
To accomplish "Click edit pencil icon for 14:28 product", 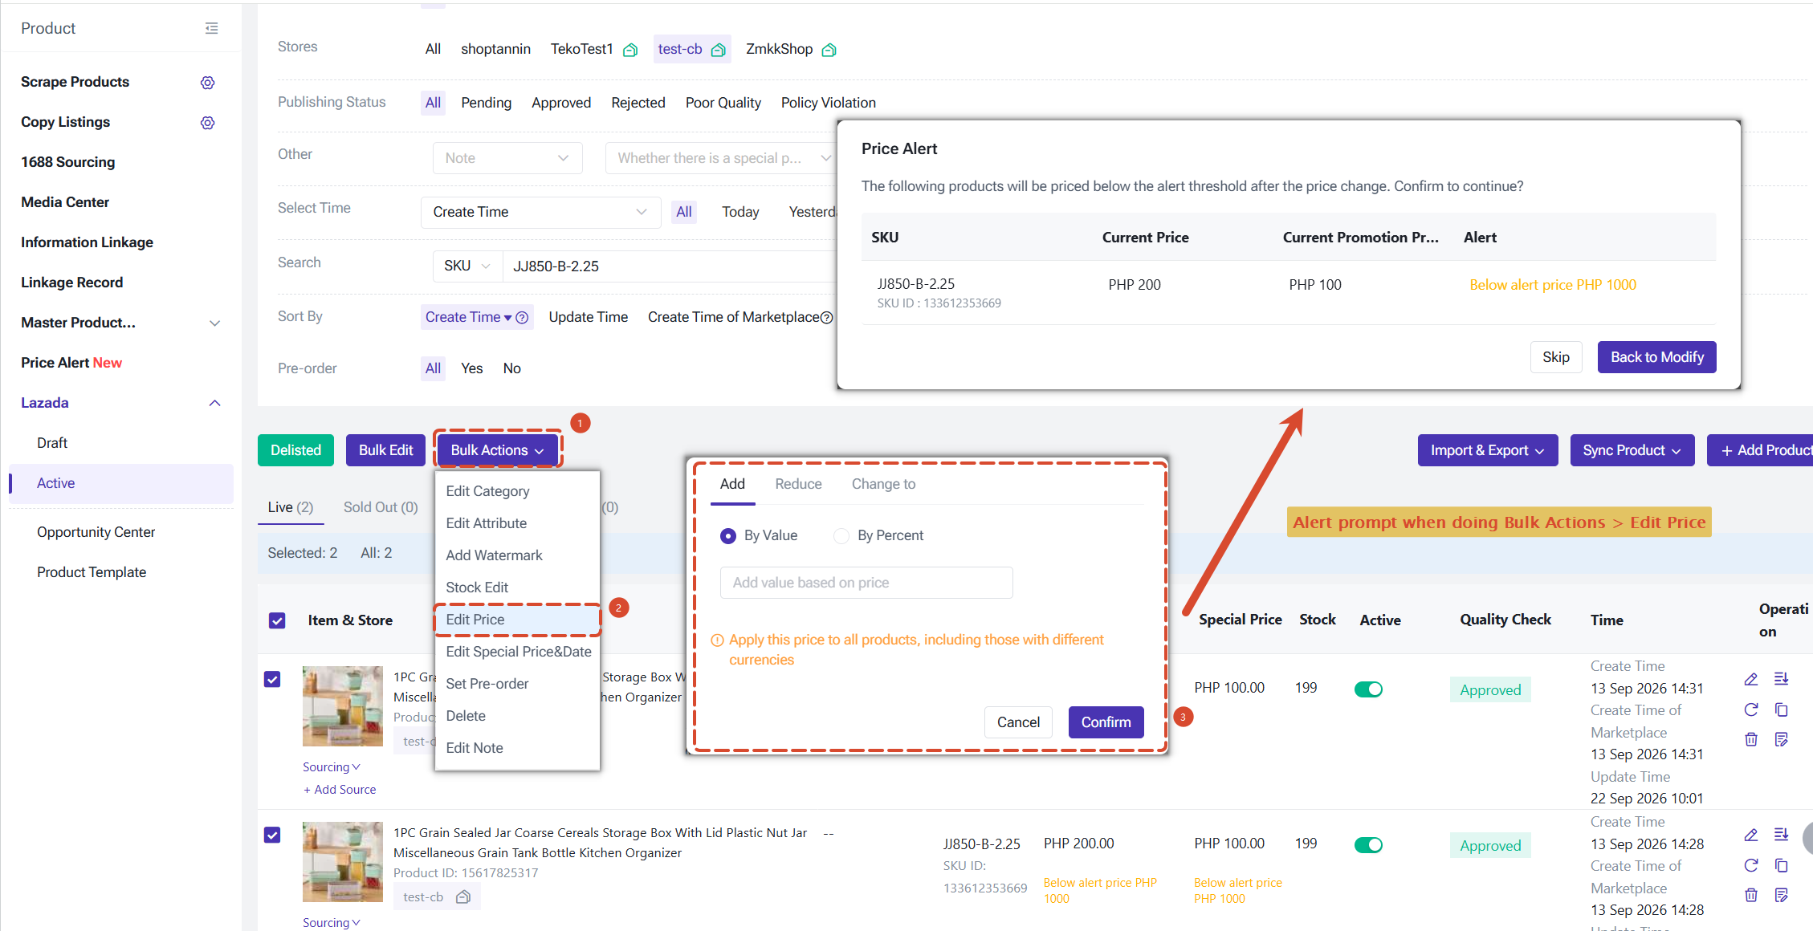I will point(1751,835).
